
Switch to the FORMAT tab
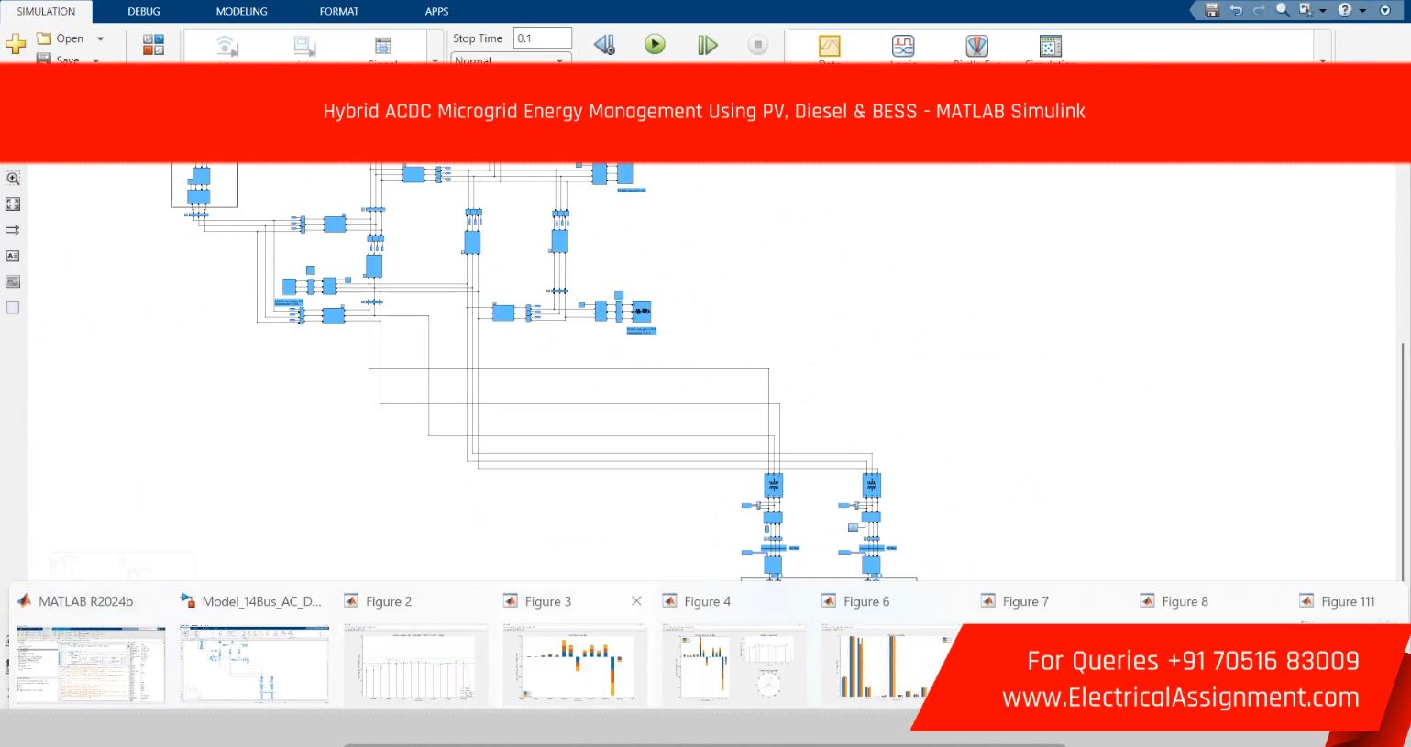point(339,11)
